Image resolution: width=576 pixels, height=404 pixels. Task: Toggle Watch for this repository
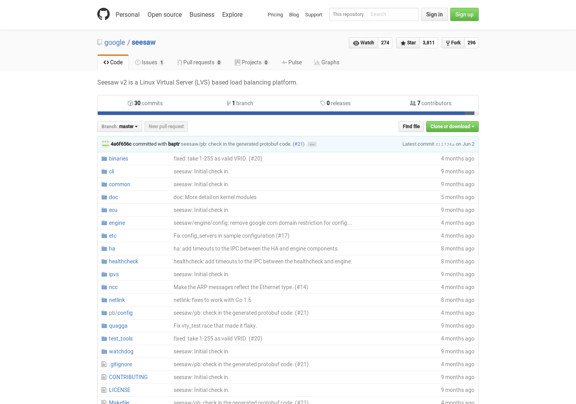[x=364, y=43]
